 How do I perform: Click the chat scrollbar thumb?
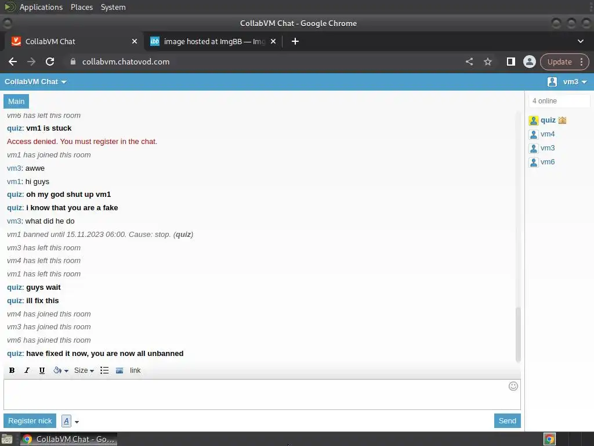point(518,334)
